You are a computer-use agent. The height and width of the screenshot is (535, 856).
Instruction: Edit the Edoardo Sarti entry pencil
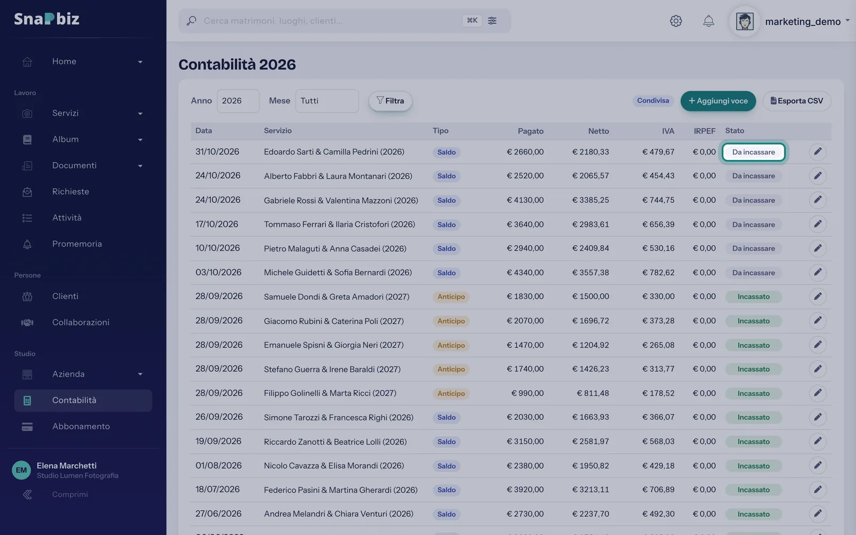(x=817, y=151)
